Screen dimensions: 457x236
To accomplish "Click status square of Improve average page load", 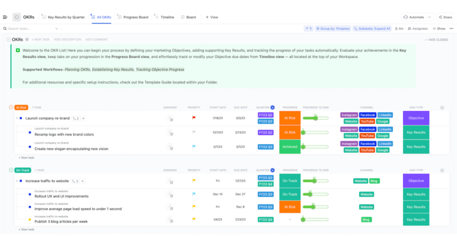I will point(30,207).
